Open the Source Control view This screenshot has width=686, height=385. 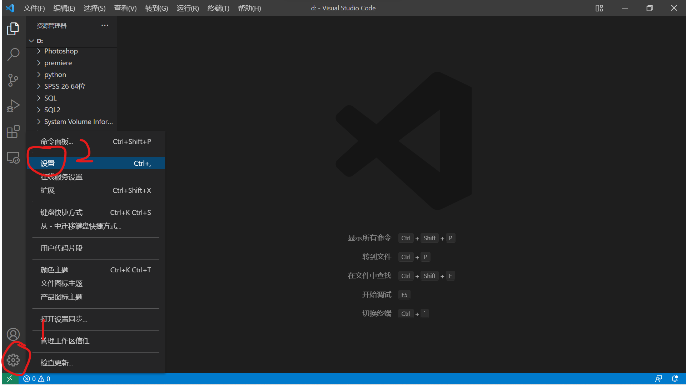13,80
